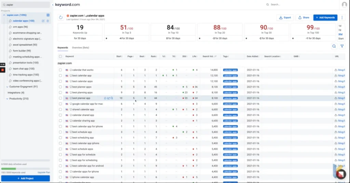
Task: Select the 1d time range
Action: click(340, 26)
